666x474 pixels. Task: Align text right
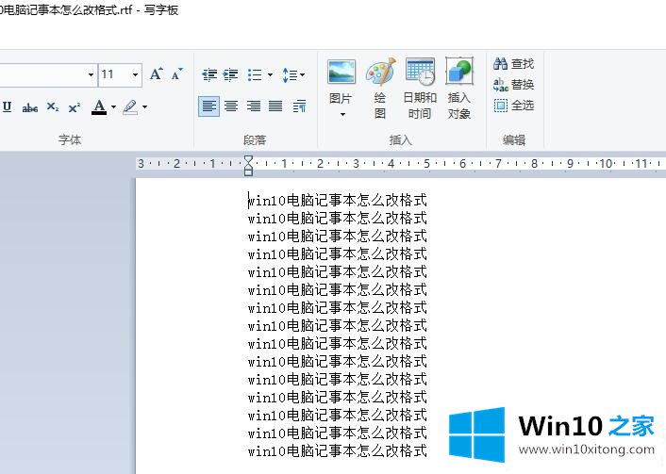(x=254, y=106)
